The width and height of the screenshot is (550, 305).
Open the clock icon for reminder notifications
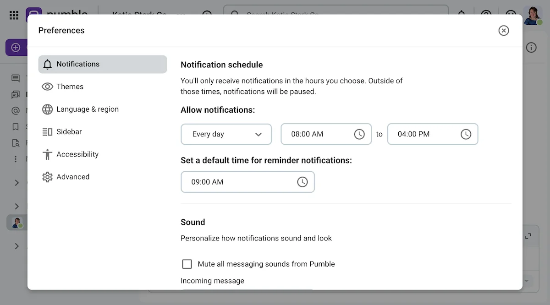pyautogui.click(x=302, y=181)
